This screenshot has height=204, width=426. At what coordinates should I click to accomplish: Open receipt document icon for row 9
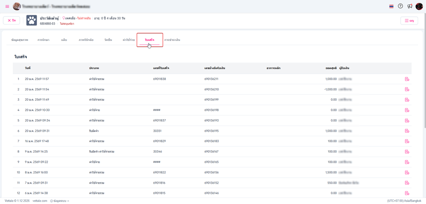407,162
